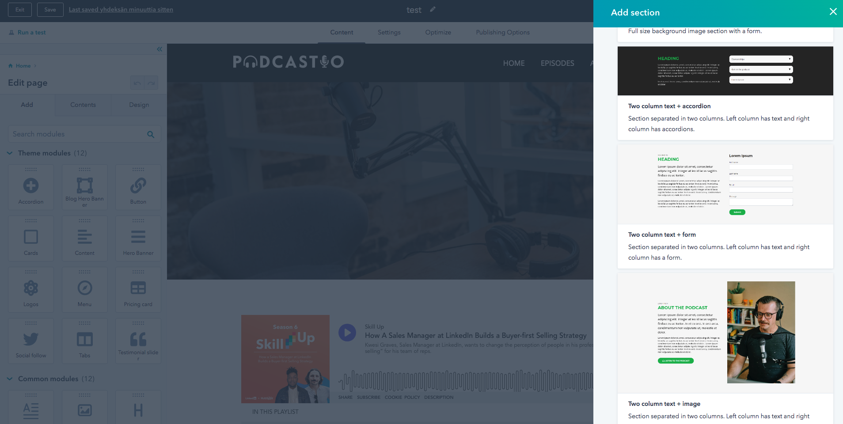The image size is (843, 424).
Task: Select the Testimonial slider module
Action: (138, 341)
